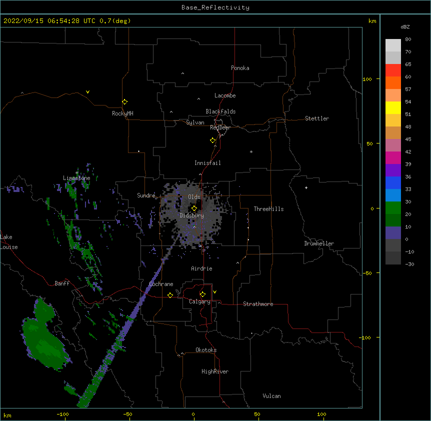Click the Okotoks city label

pyautogui.click(x=206, y=350)
